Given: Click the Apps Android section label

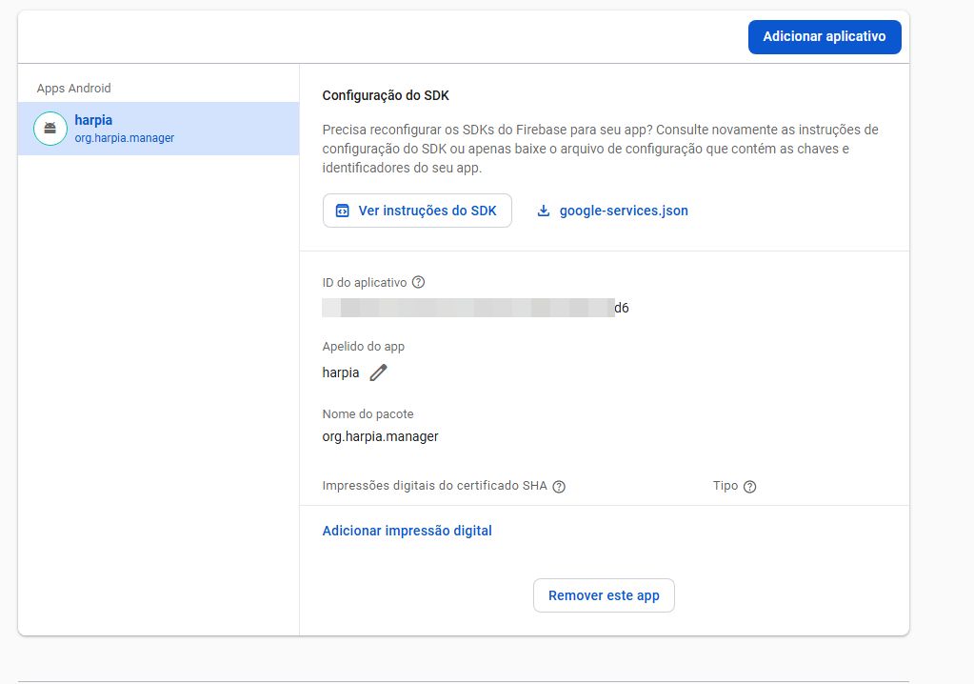Looking at the screenshot, I should coord(73,89).
